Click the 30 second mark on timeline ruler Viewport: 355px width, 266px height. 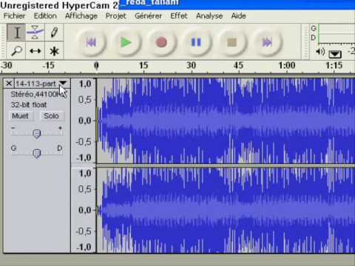click(191, 66)
